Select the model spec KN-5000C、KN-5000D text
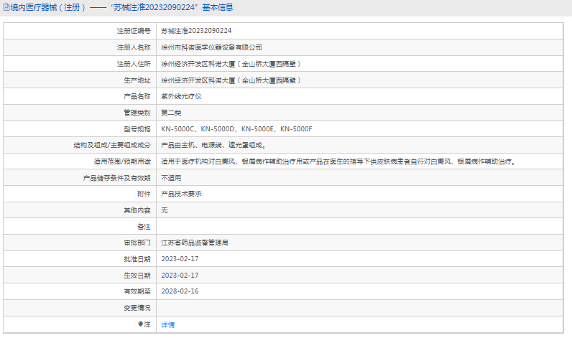Viewport: 572px width, 338px height. coord(198,129)
